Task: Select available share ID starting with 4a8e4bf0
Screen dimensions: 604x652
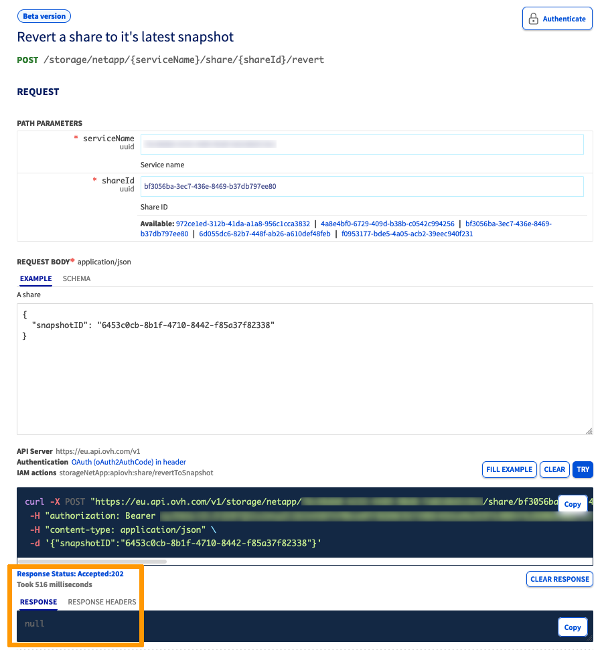Action: pos(388,224)
